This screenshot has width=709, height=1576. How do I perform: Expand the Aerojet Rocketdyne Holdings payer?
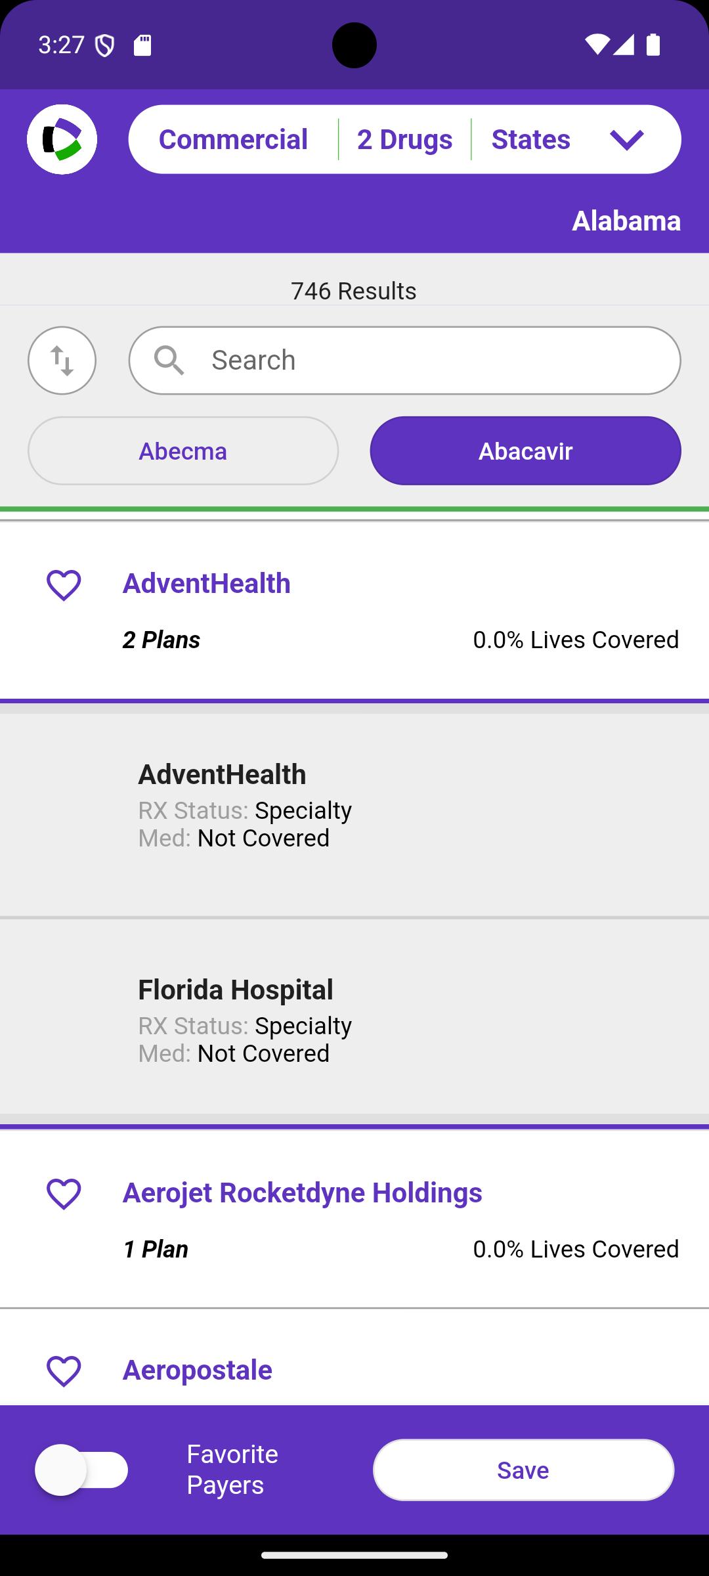(x=354, y=1219)
